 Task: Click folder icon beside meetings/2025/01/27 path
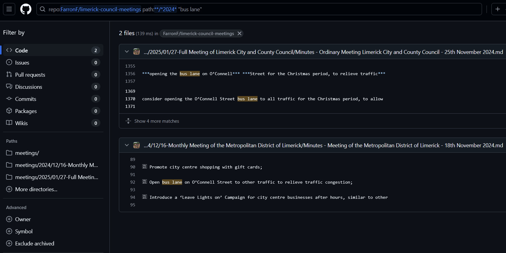click(9, 177)
